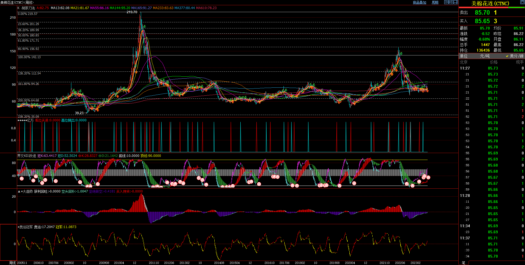Click the 胡家刀法 indicator name label

(28, 8)
